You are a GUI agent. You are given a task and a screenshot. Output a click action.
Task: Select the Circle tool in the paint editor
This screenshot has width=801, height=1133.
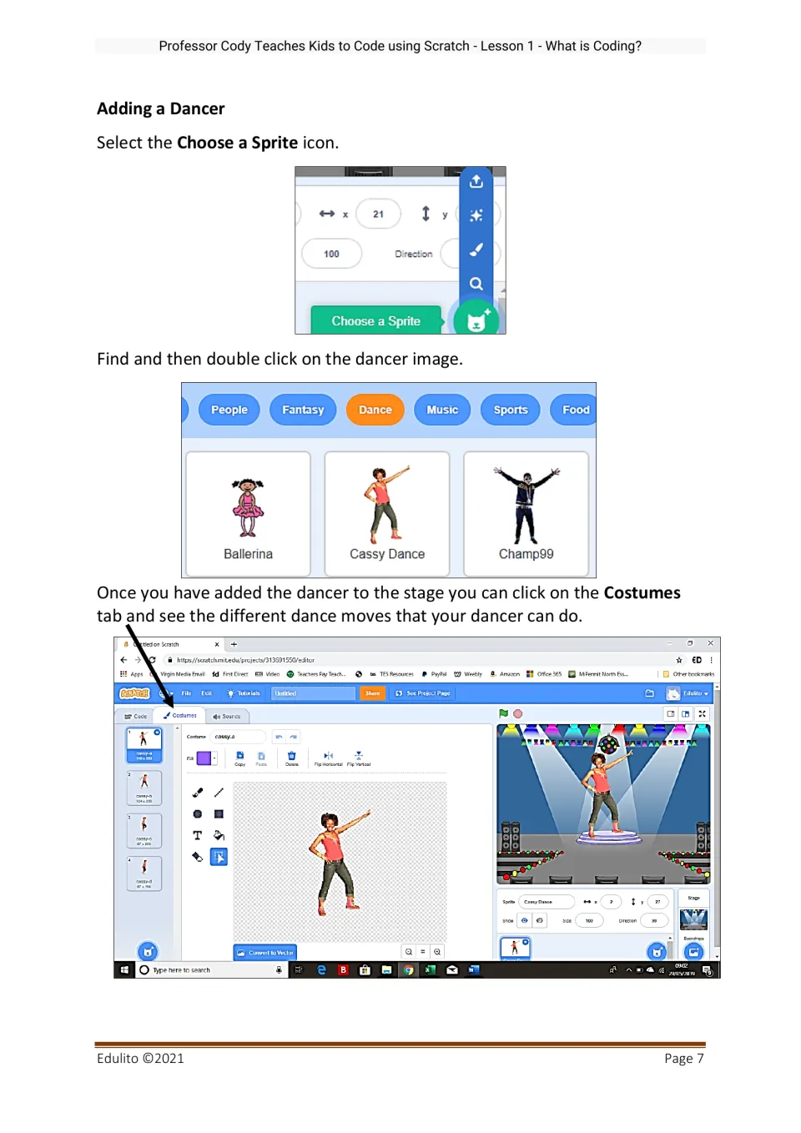pyautogui.click(x=198, y=814)
